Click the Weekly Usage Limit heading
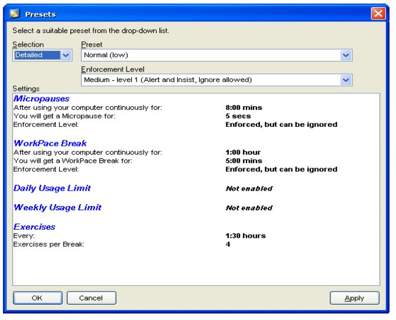 (x=57, y=207)
